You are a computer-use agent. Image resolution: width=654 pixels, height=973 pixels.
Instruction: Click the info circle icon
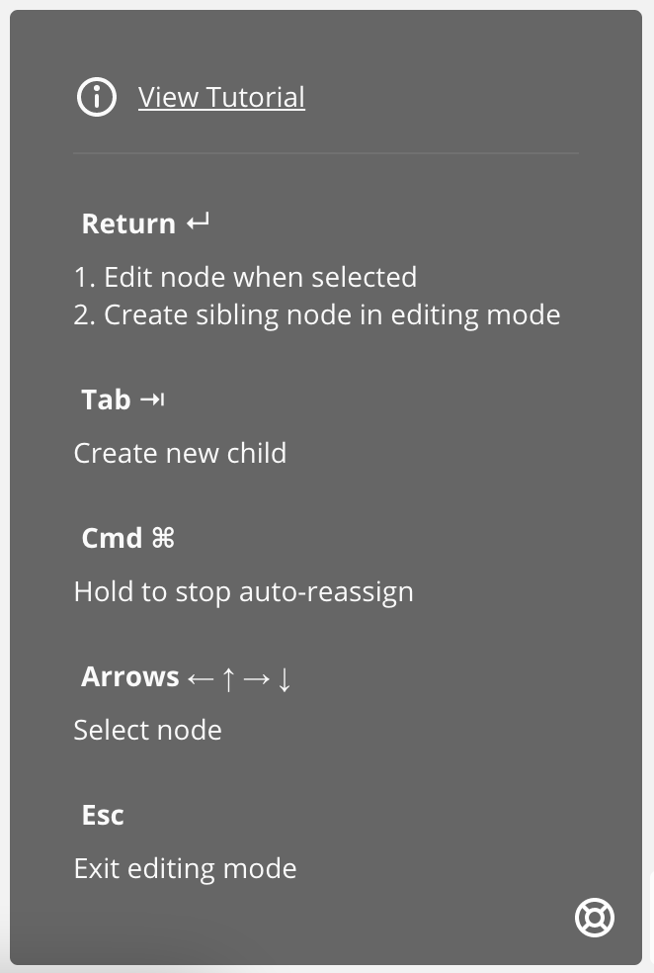(96, 97)
